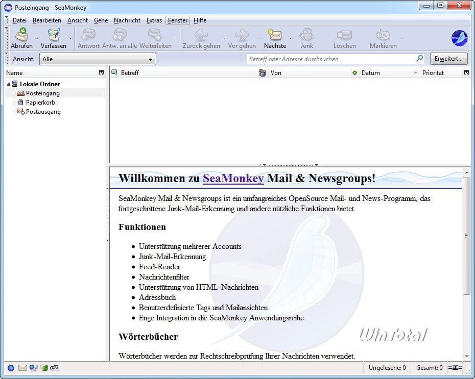Click the Gesamt: 0 status text
Viewport: 475px width, 379px height.
[x=429, y=368]
